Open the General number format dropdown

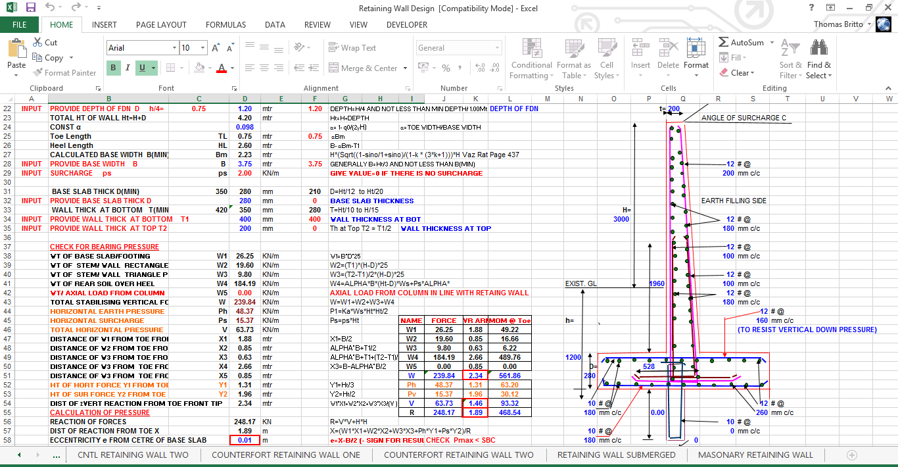click(x=498, y=47)
